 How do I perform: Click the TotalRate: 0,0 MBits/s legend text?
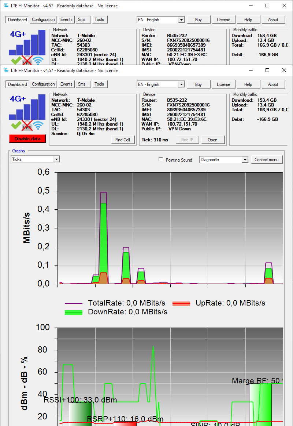127,303
